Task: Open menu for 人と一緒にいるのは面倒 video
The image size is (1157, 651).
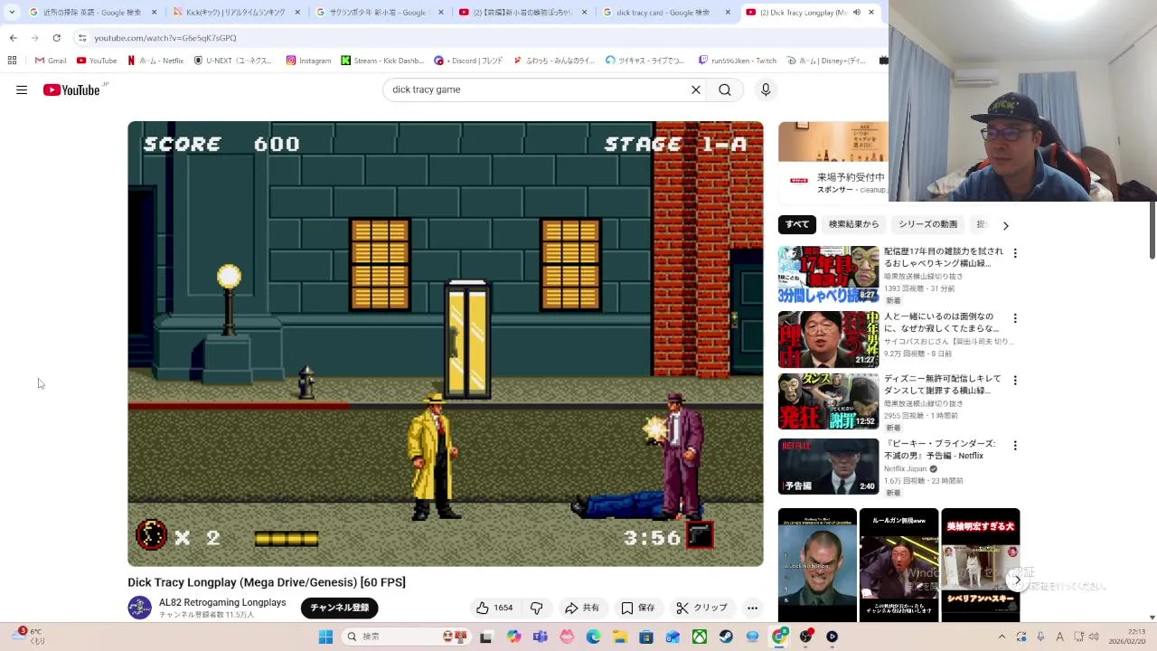Action: pos(1015,318)
